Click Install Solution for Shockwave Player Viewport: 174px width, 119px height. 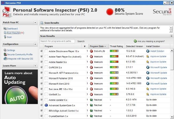pos(157,51)
